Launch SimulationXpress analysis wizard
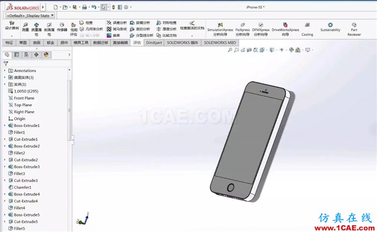Image resolution: width=377 pixels, height=232 pixels. (x=220, y=29)
